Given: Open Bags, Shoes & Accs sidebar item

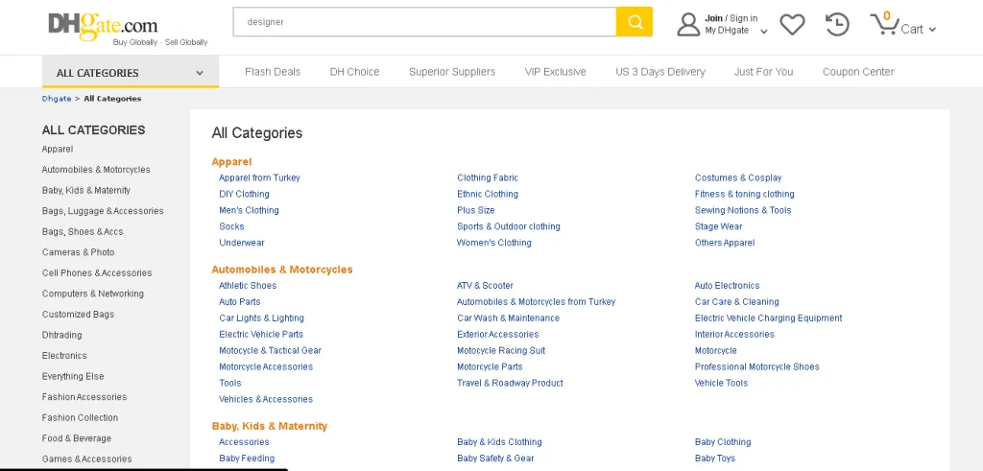Looking at the screenshot, I should pyautogui.click(x=83, y=232).
